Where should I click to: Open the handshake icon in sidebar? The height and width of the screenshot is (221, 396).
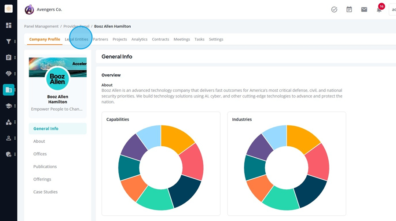[9, 73]
